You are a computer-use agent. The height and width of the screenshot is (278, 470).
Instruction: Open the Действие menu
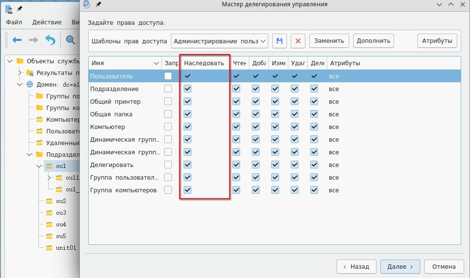click(47, 22)
